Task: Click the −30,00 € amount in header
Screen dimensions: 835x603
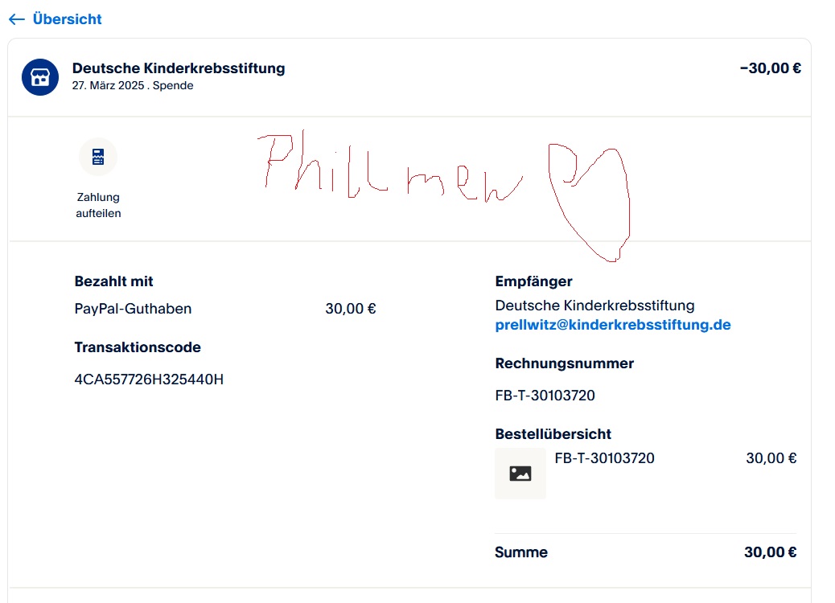Action: [770, 68]
